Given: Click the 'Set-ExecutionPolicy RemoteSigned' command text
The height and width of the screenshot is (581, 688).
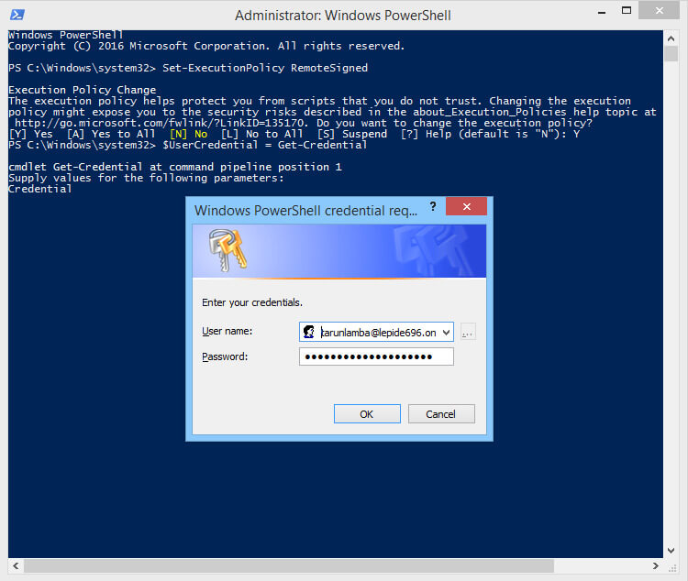Looking at the screenshot, I should tap(265, 68).
